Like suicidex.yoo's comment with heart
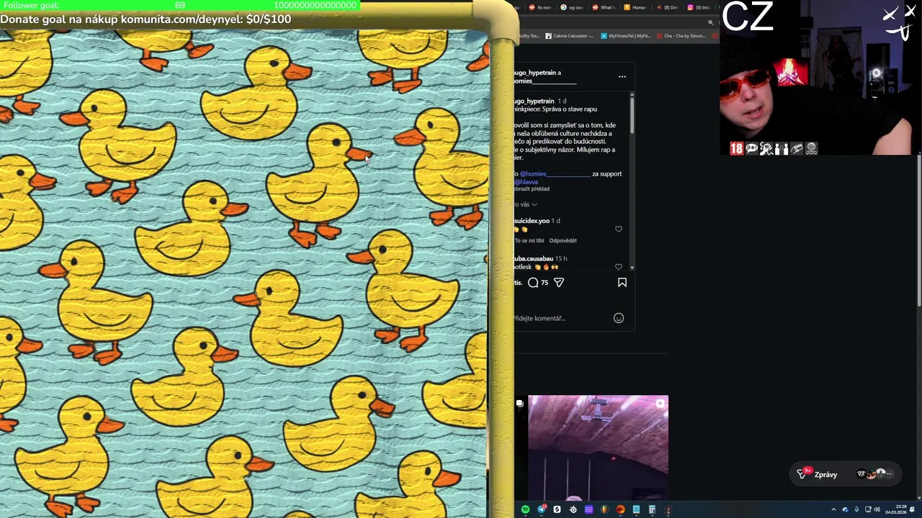 [619, 230]
